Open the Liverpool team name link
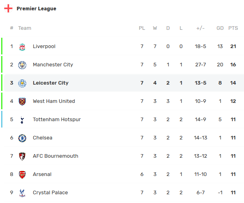Screen dimensions: 244x203 [44, 46]
